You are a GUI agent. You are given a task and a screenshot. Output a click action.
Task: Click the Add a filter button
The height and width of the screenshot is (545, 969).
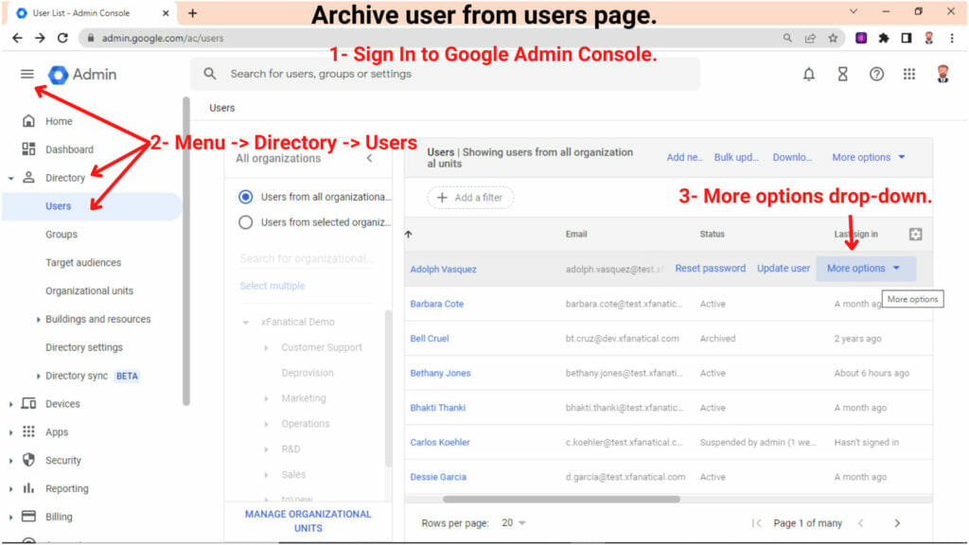coord(468,197)
